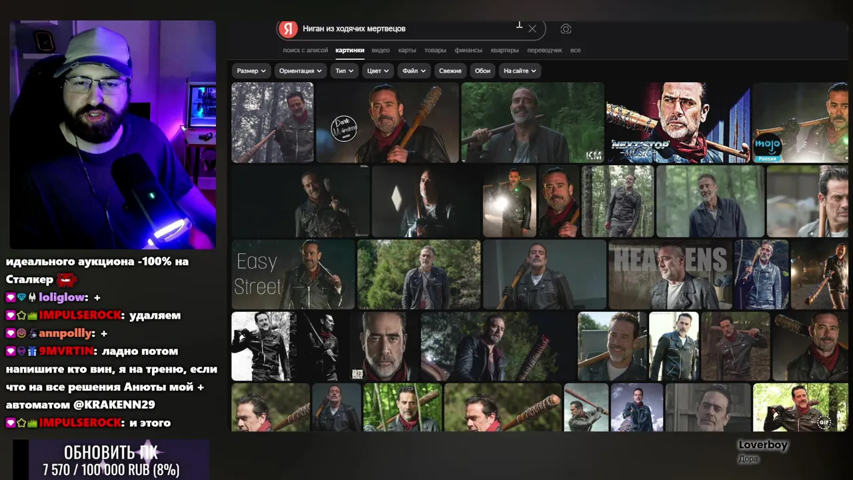Toggle the Обои filter button
853x480 pixels.
point(482,71)
